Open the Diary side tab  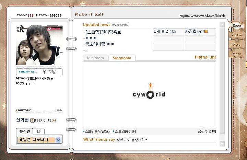(236, 45)
